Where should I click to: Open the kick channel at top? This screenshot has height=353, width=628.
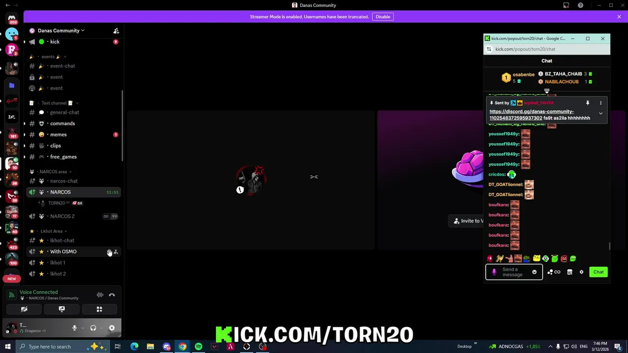(74, 42)
